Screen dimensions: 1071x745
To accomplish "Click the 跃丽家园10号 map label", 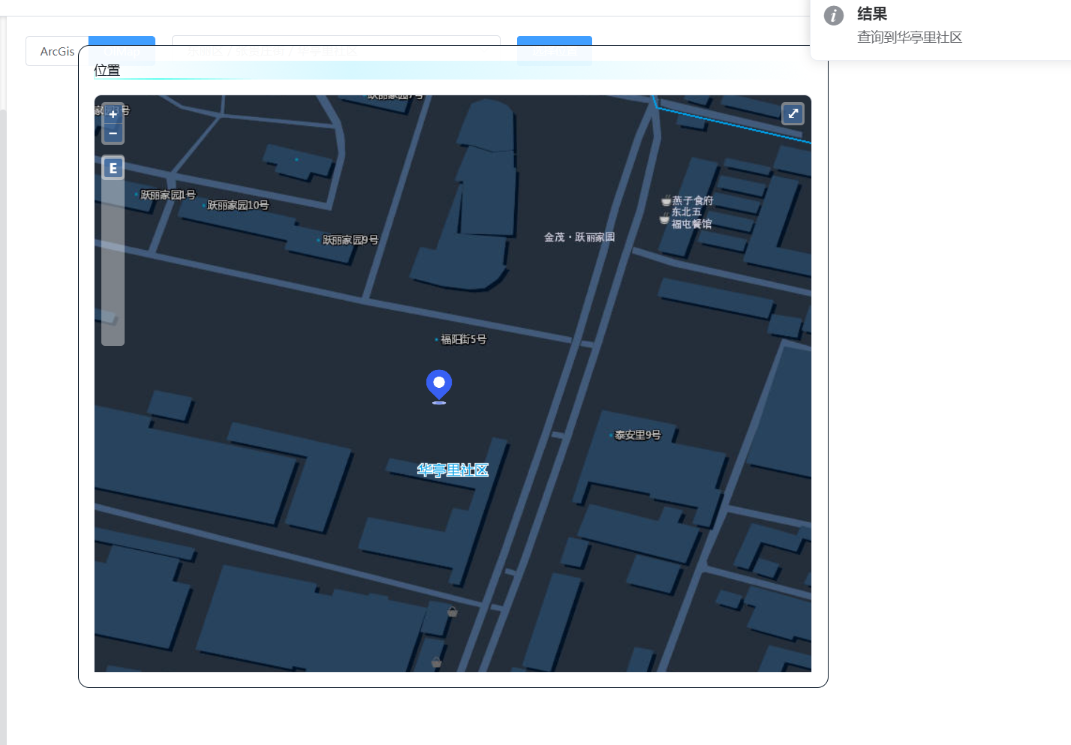I will click(238, 205).
